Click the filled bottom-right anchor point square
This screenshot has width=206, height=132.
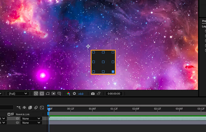pos(113,72)
